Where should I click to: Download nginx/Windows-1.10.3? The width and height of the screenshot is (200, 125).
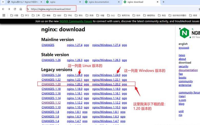(x=106, y=107)
